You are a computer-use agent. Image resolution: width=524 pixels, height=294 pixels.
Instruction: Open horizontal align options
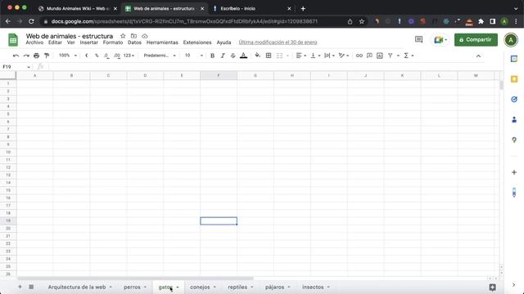click(301, 56)
